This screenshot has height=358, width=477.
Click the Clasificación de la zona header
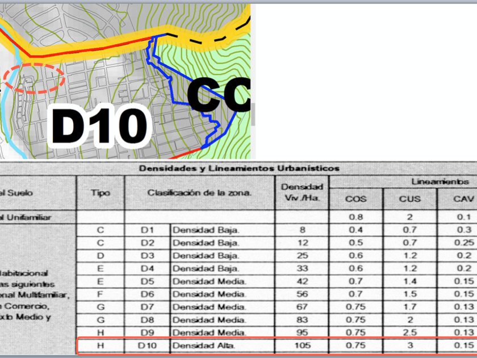pos(199,193)
